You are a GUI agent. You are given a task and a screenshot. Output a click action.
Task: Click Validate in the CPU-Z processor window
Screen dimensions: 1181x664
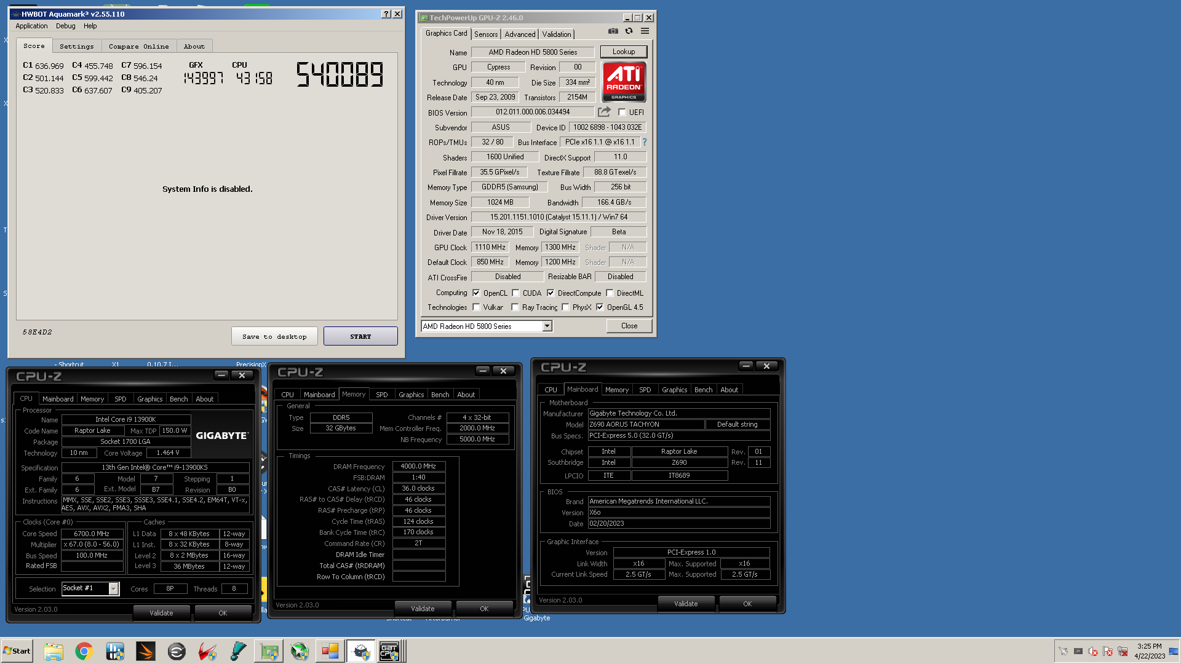[161, 613]
